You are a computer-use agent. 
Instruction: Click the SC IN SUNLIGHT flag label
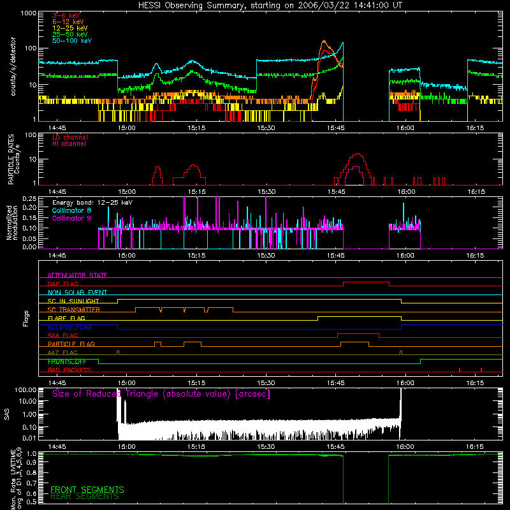(73, 301)
